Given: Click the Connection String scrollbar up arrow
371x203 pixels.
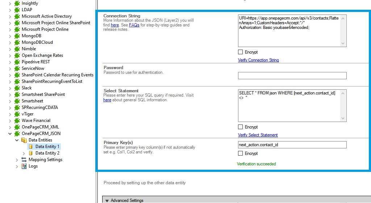Looking at the screenshot, I should tap(343, 18).
